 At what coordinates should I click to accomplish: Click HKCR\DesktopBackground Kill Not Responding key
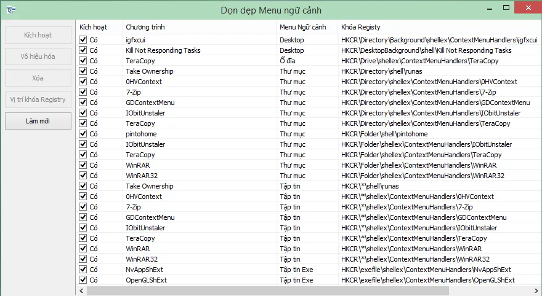pos(426,50)
